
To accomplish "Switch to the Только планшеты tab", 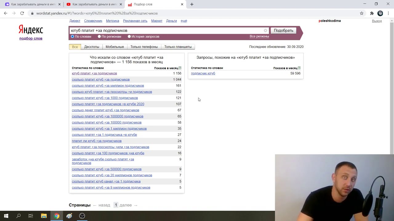I will [x=178, y=47].
